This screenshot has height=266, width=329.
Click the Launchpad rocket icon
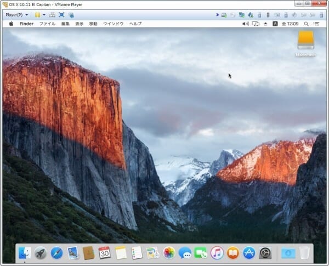pos(41,253)
